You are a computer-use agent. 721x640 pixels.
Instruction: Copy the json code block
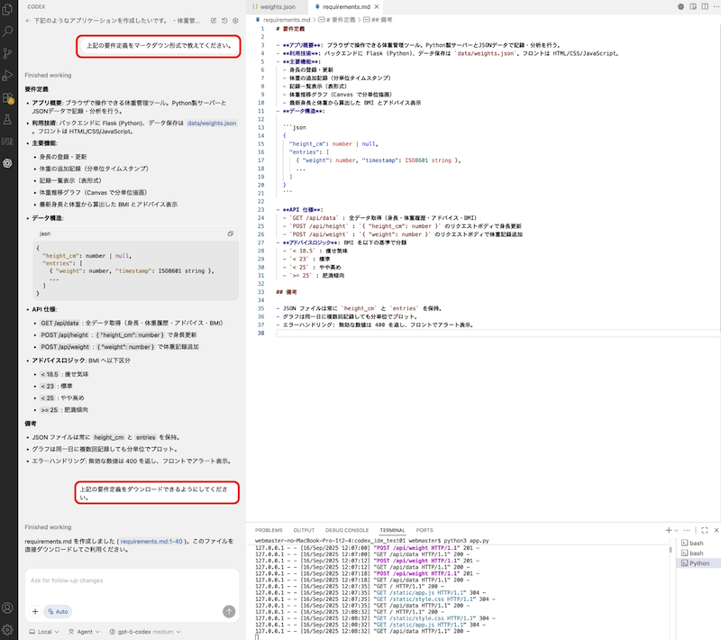[231, 233]
